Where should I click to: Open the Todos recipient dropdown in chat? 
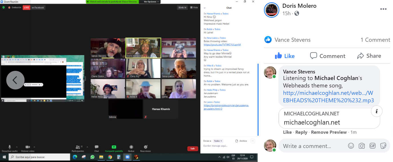point(218,141)
